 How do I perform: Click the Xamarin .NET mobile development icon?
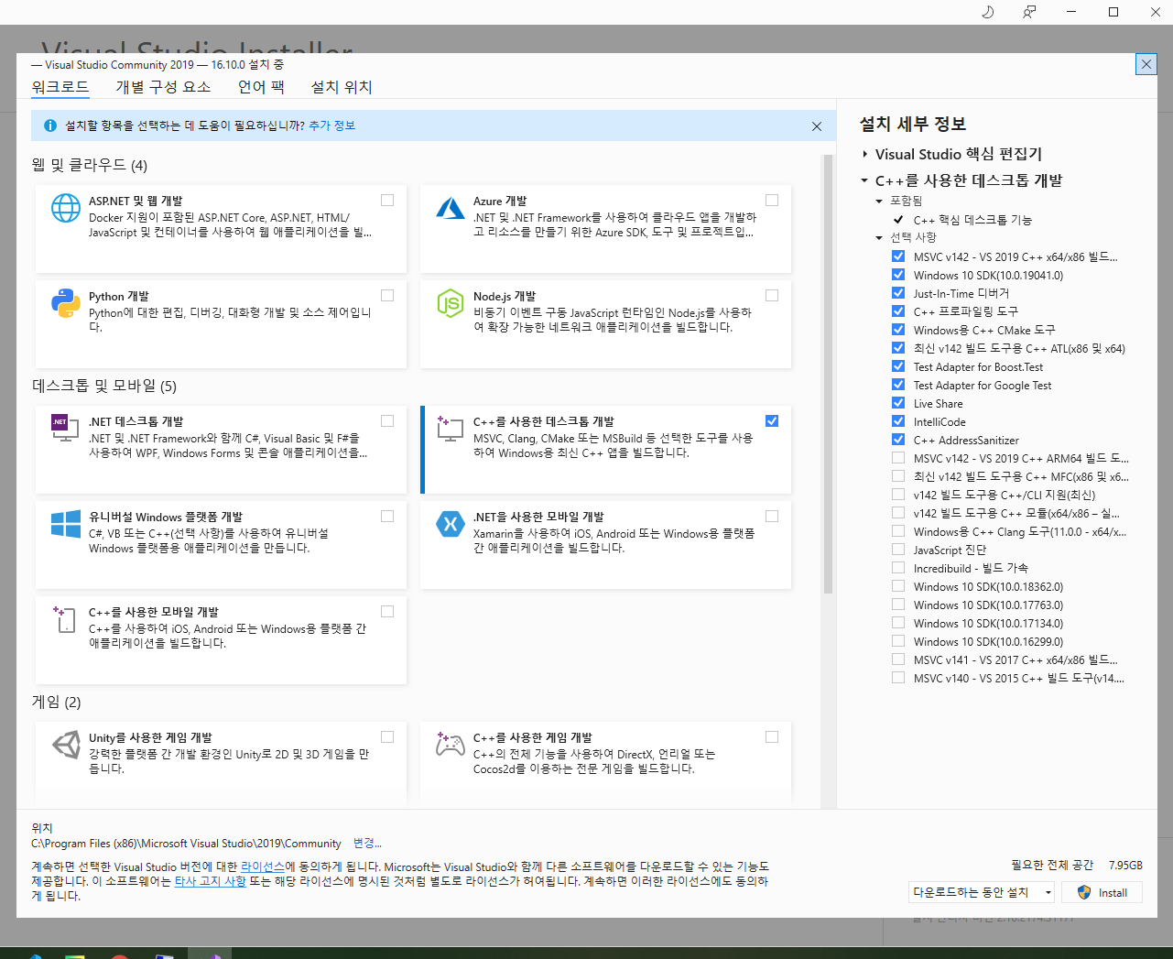pyautogui.click(x=451, y=524)
